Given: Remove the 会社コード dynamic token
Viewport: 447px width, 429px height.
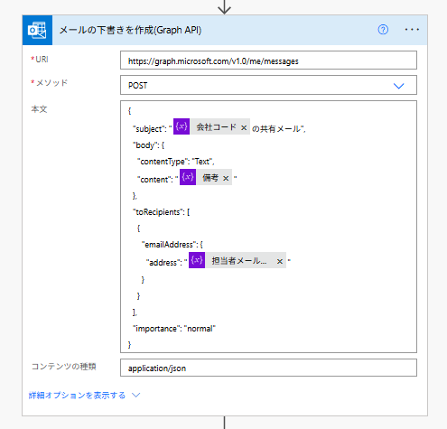Looking at the screenshot, I should pos(244,128).
